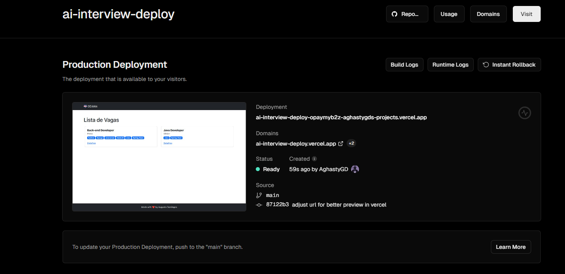Click the external link icon beside domain
This screenshot has width=565, height=274.
[x=341, y=144]
